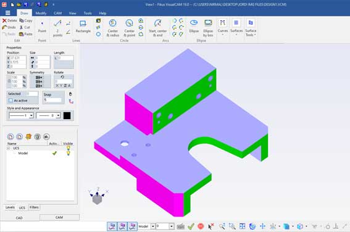Collapse the UCS tree node
Image resolution: width=350 pixels, height=232 pixels.
[9, 148]
